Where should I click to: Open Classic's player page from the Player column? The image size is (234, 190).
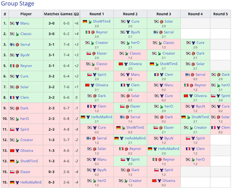[26, 34]
